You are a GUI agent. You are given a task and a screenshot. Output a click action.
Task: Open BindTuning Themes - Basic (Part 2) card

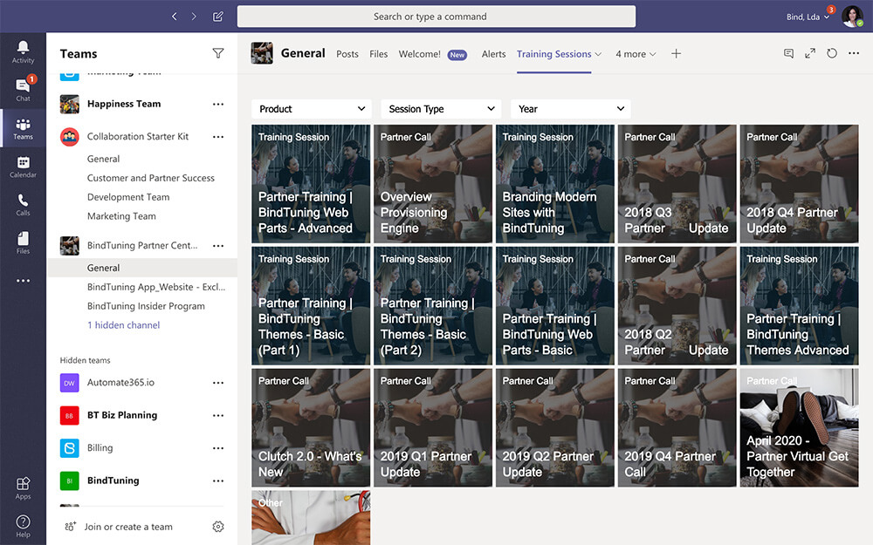433,306
